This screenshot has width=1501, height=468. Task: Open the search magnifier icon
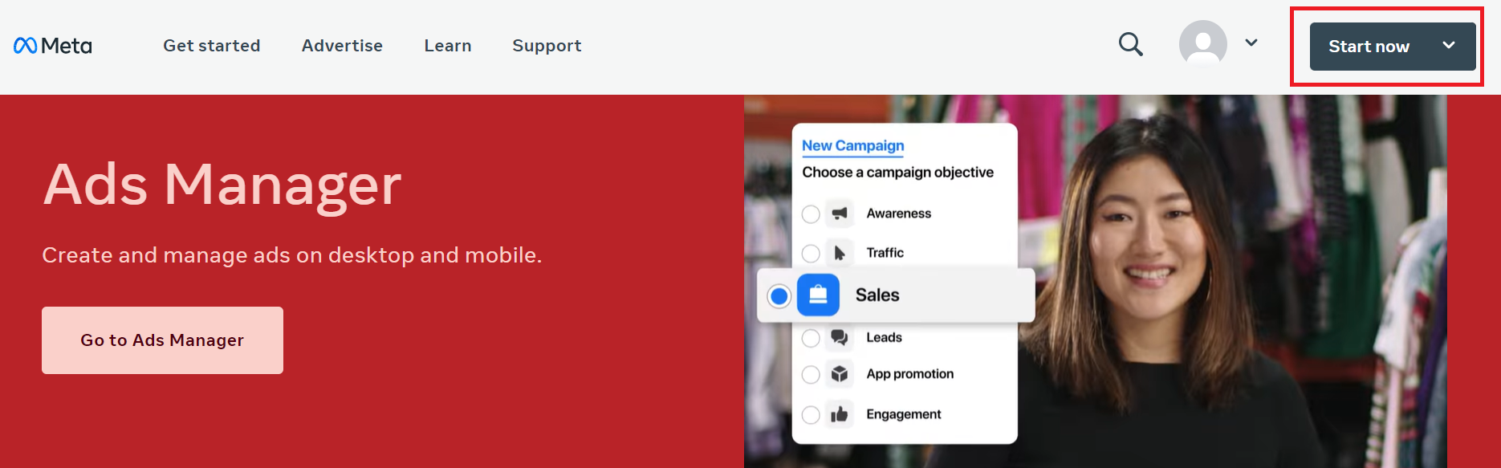click(1130, 44)
